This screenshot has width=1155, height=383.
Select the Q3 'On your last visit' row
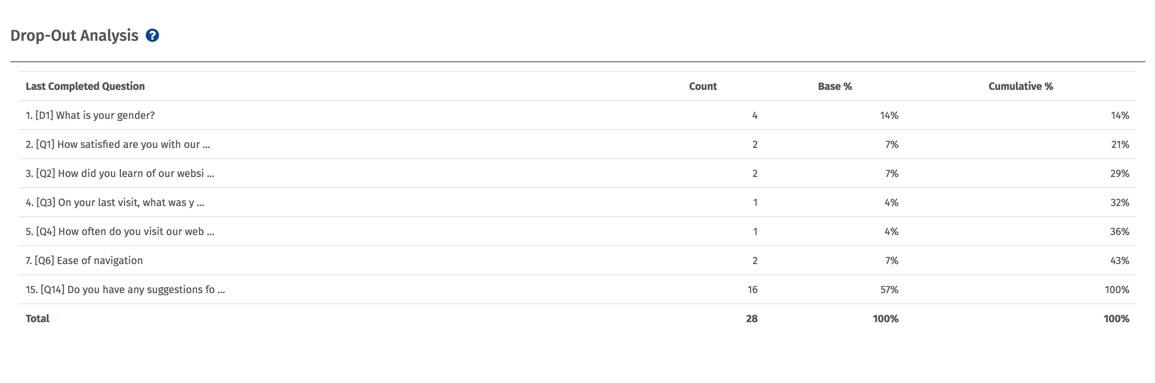tap(577, 202)
